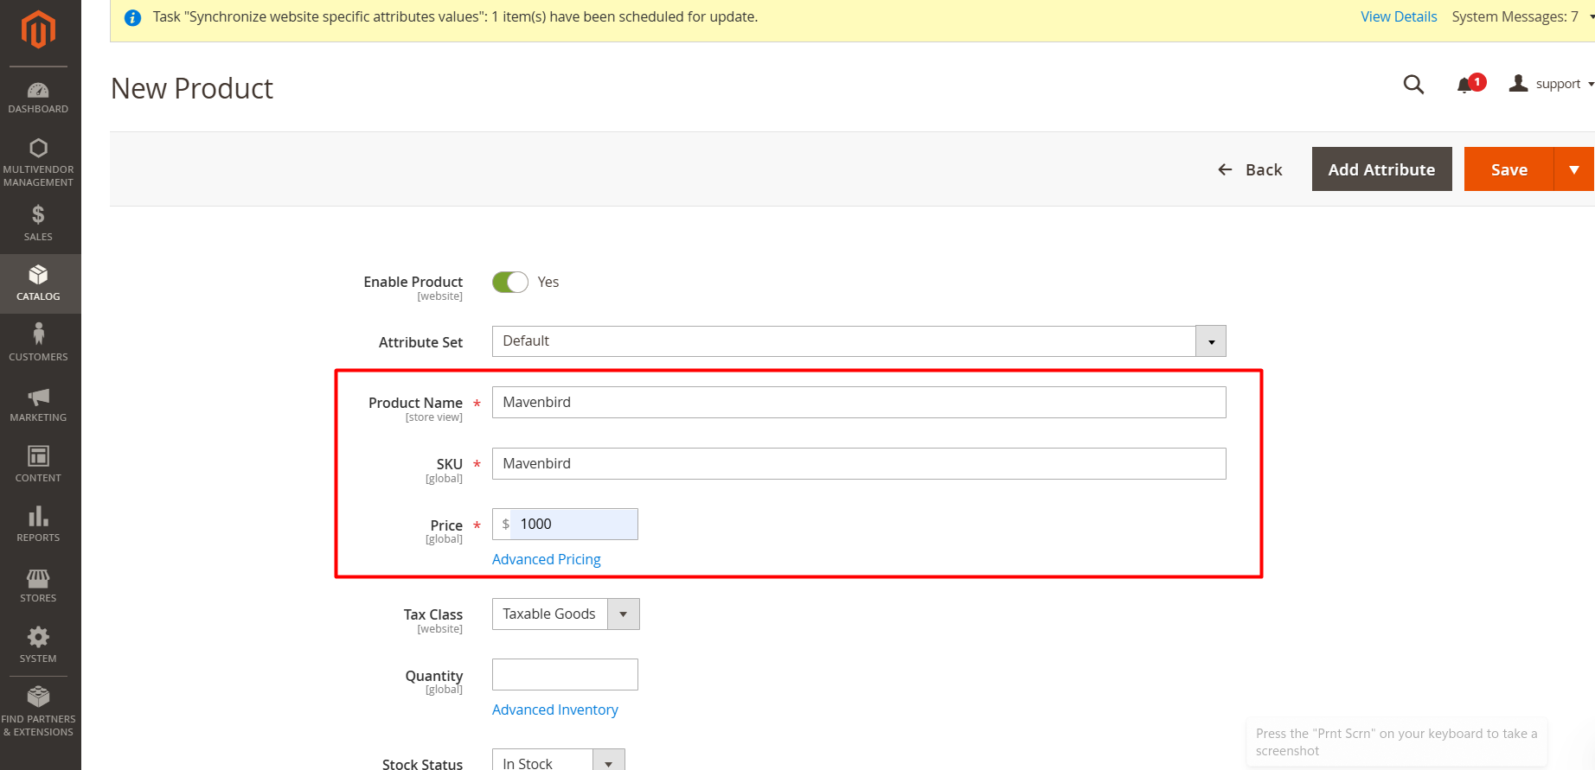The width and height of the screenshot is (1595, 770).
Task: Focus the Quantity input field
Action: (565, 675)
